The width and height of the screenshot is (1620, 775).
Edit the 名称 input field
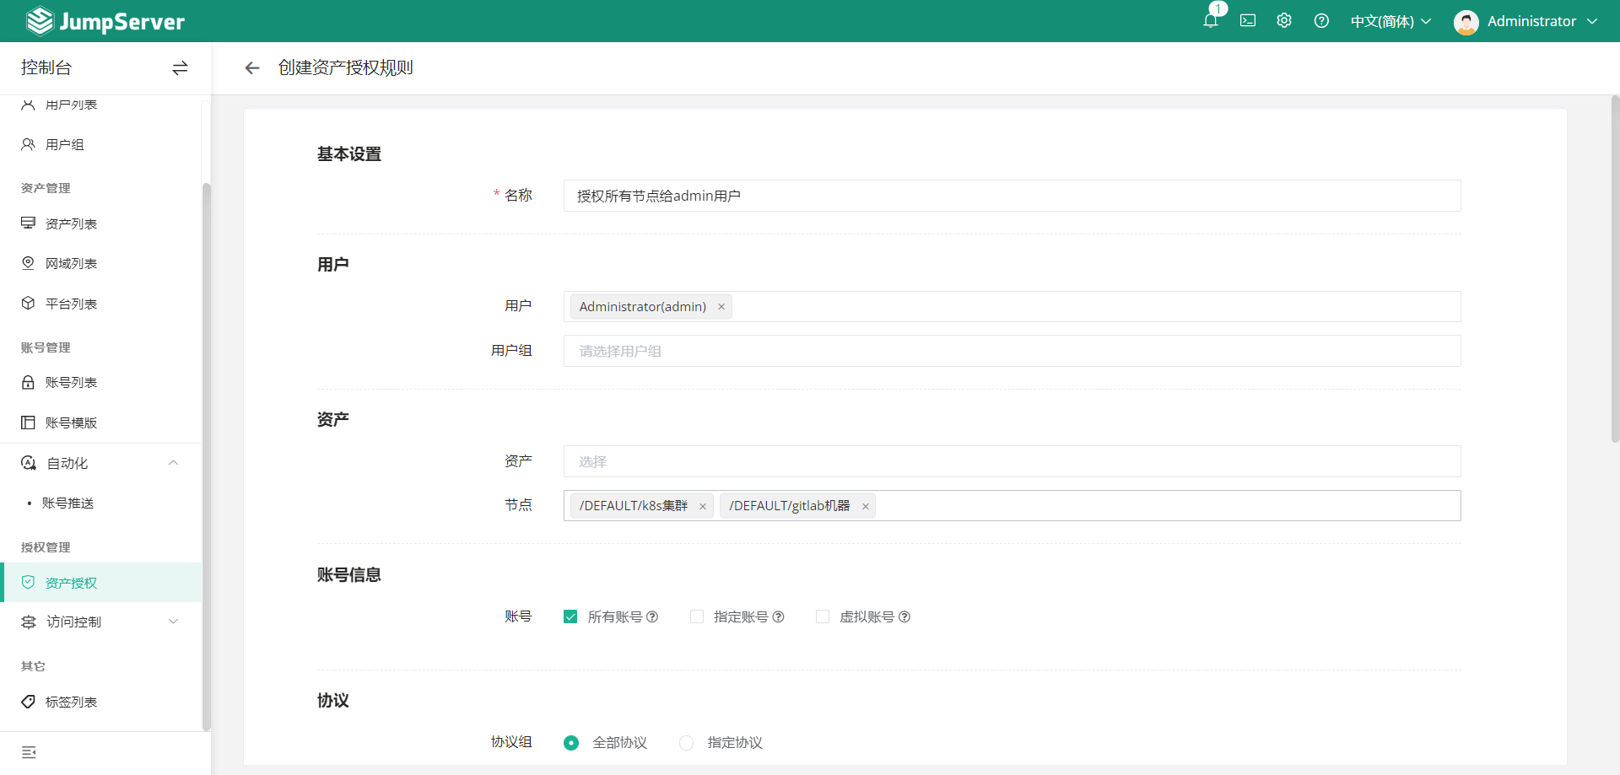click(x=1012, y=196)
